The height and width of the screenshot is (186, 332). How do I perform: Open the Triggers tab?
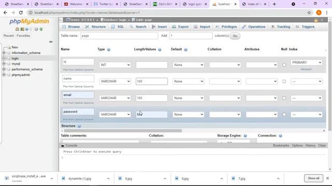(305, 27)
